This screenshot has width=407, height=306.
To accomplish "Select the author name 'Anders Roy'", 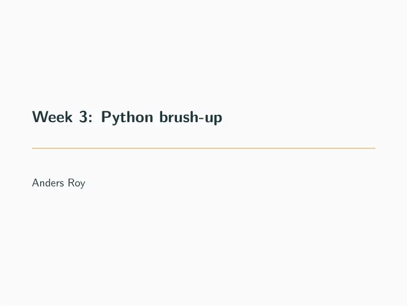I will click(58, 183).
